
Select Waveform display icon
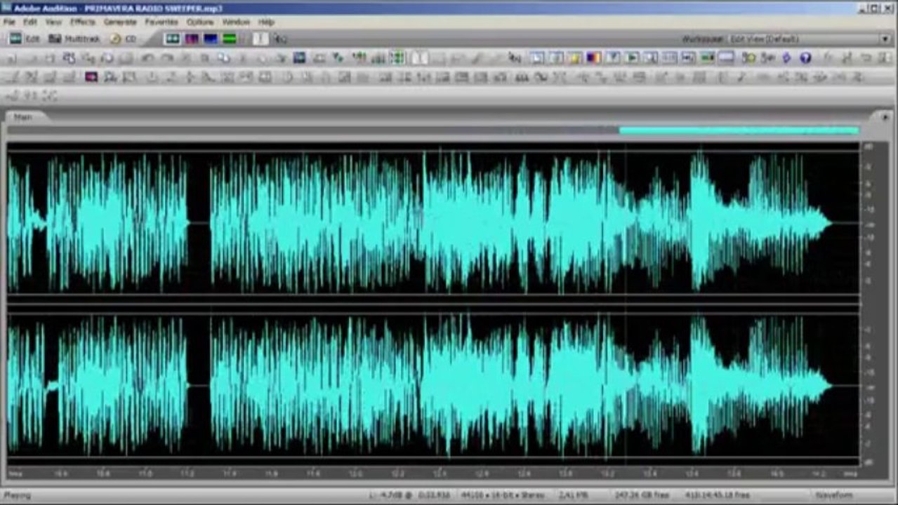172,39
